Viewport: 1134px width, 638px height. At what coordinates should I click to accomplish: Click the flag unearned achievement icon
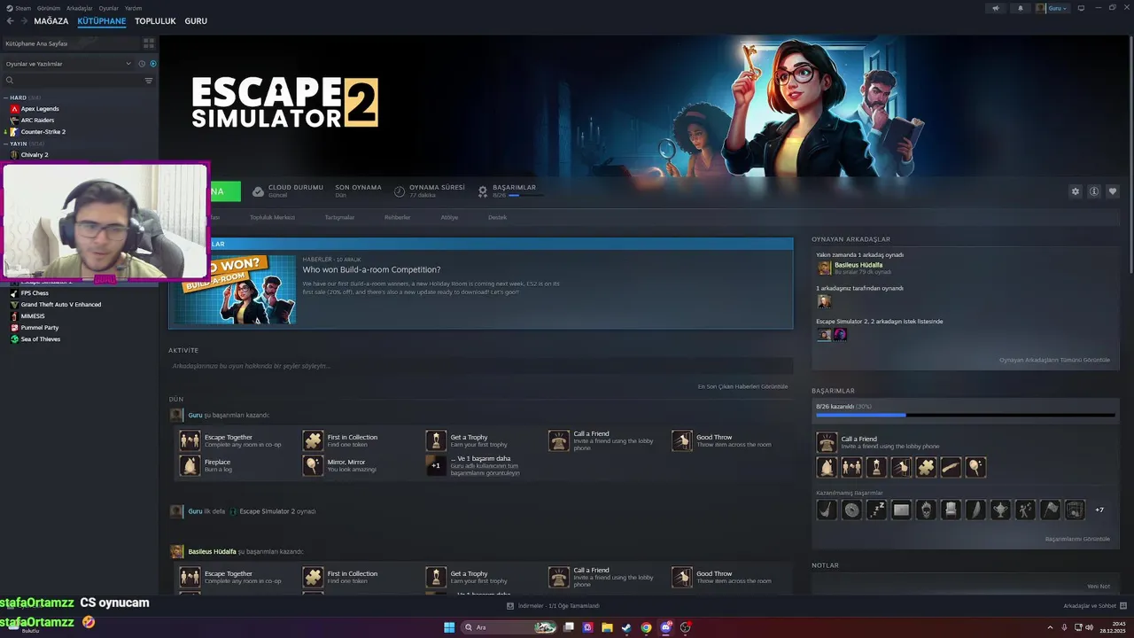pos(1050,510)
